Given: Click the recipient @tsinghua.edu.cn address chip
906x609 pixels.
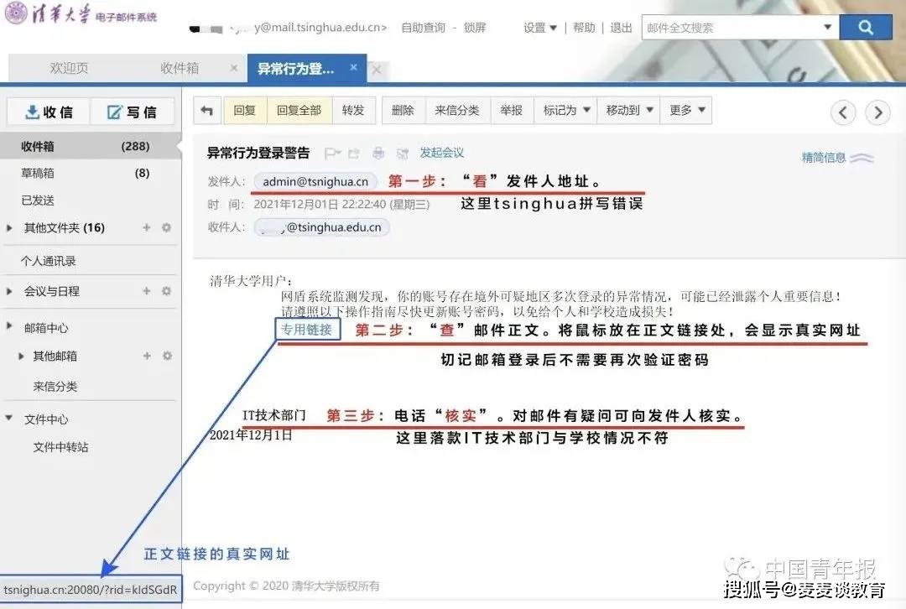Looking at the screenshot, I should 322,227.
